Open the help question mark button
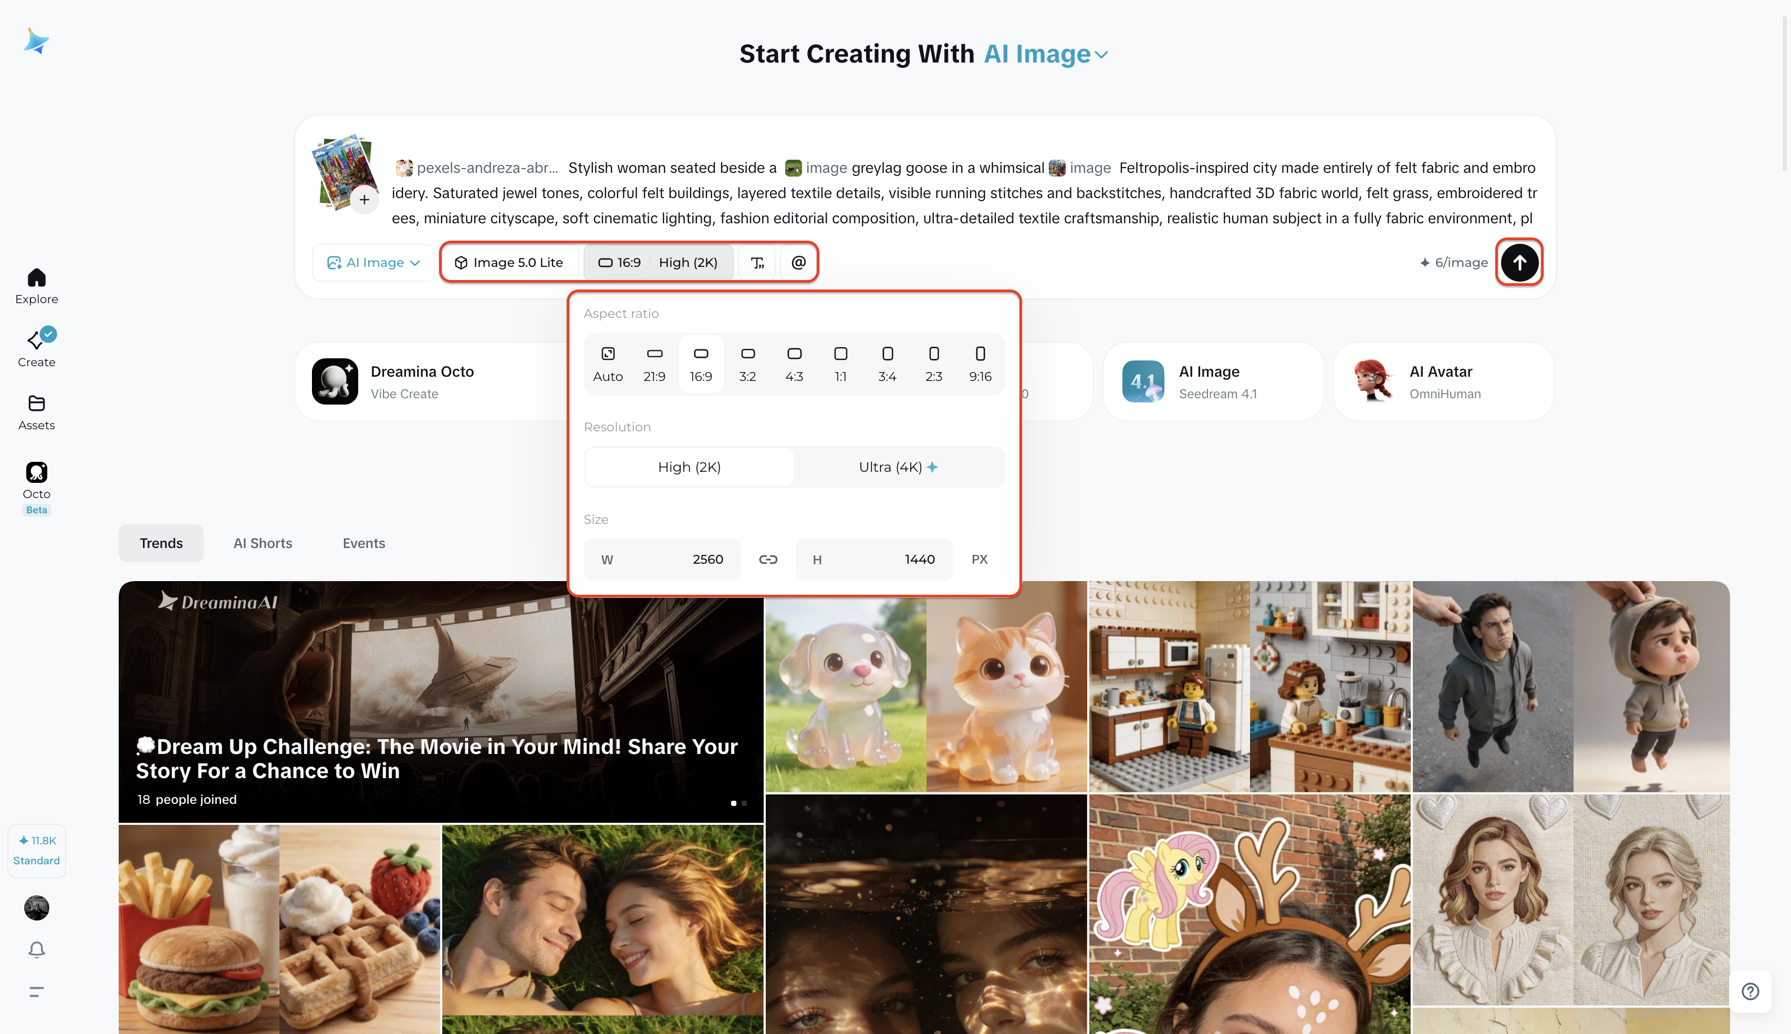This screenshot has width=1791, height=1034. [x=1750, y=991]
